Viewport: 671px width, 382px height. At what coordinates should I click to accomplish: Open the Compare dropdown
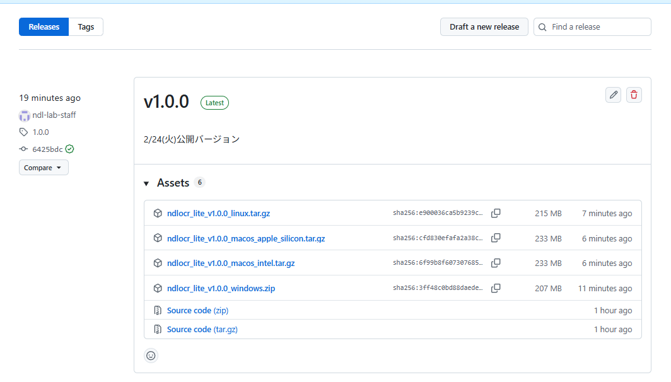point(44,168)
